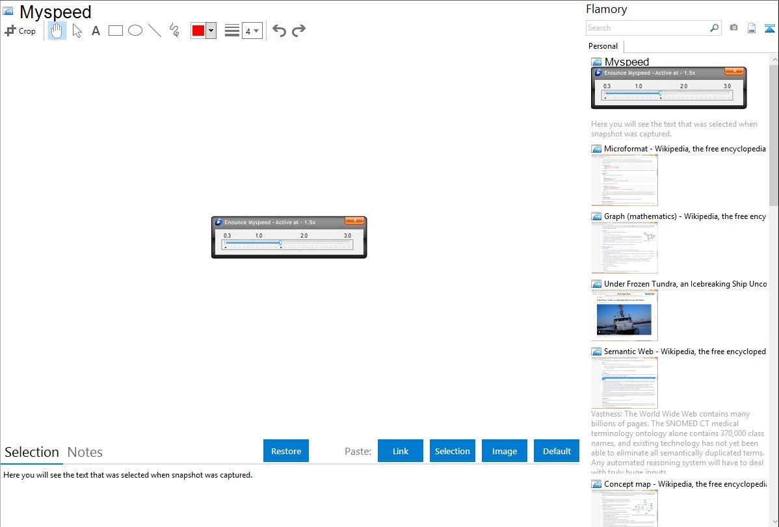Viewport: 779px width, 527px height.
Task: Choose the text annotation tool
Action: click(x=96, y=31)
